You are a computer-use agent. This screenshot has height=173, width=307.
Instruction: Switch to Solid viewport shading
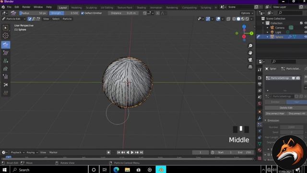pyautogui.click(x=238, y=19)
